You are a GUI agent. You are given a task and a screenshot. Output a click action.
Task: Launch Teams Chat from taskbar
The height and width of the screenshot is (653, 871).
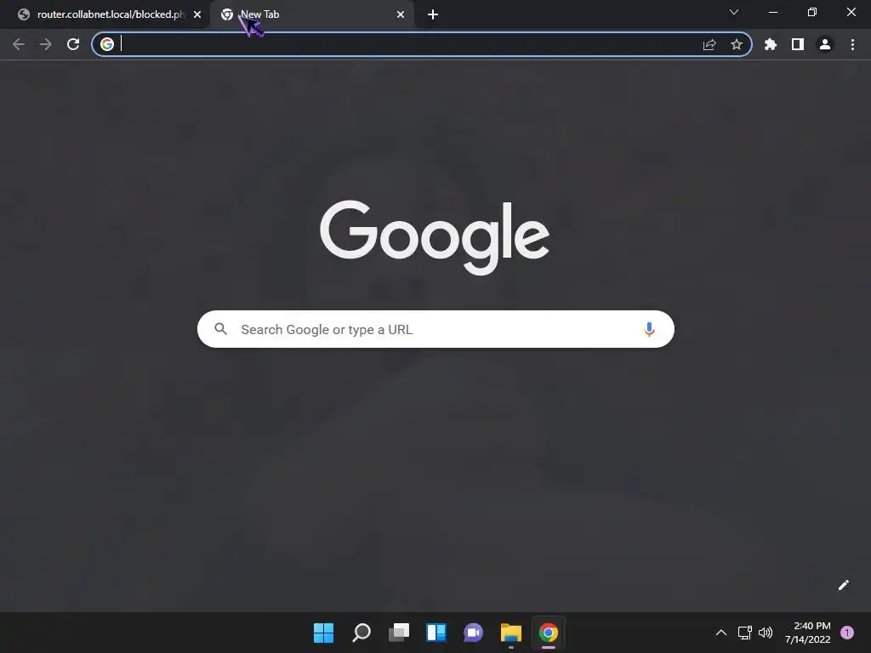pos(473,633)
